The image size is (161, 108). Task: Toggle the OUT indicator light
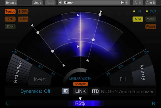pos(147,11)
